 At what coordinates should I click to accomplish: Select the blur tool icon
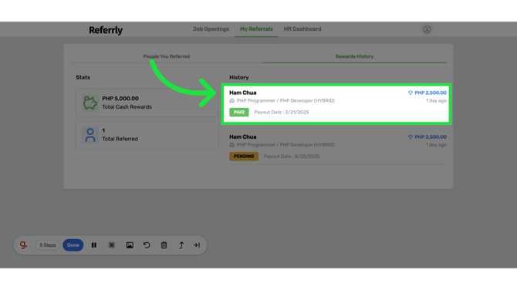[112, 245]
